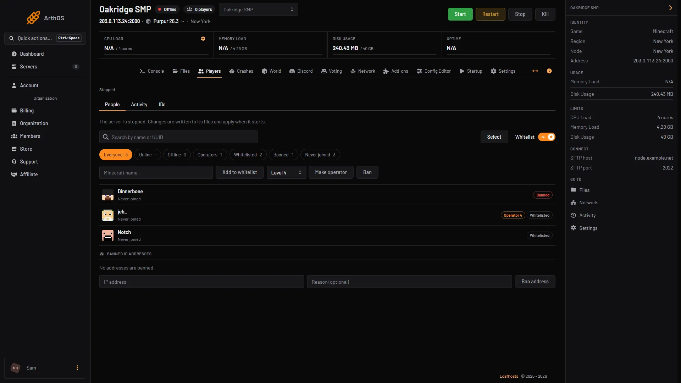Open the Dashboard sidebar item
The width and height of the screenshot is (681, 383).
pos(45,54)
